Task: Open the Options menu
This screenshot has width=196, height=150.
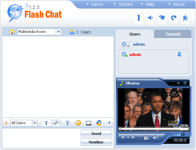Action: tap(126, 4)
